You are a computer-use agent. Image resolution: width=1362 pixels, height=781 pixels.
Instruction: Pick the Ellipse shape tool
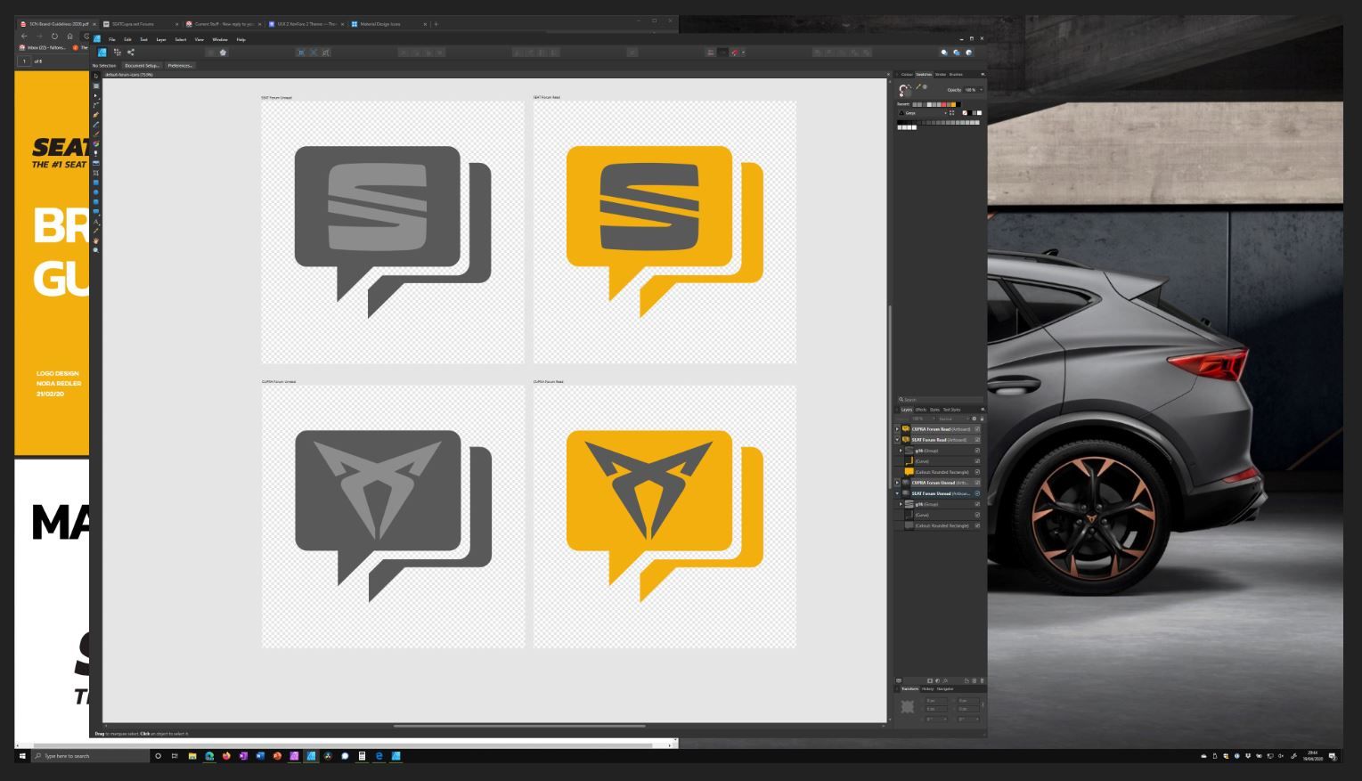96,192
